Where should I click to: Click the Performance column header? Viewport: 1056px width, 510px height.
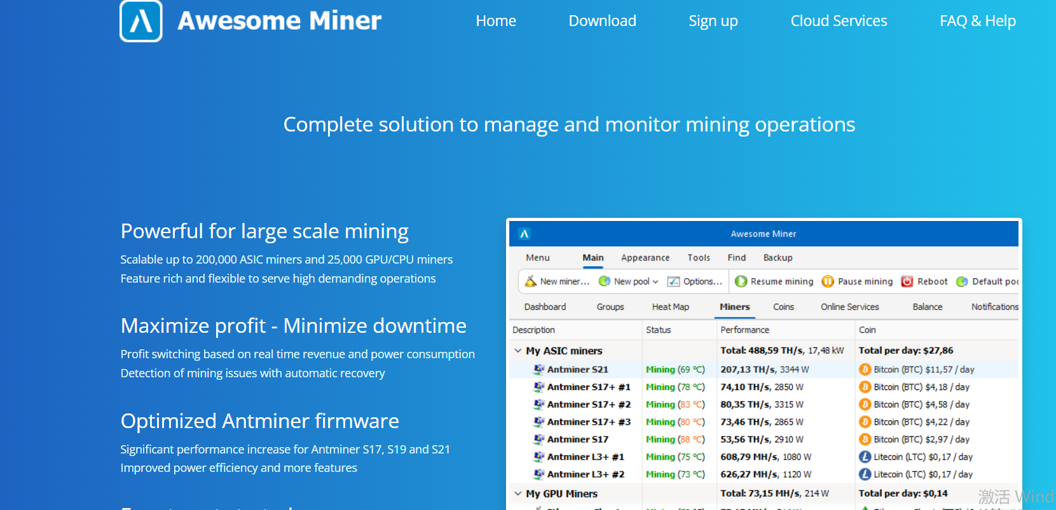pos(744,330)
